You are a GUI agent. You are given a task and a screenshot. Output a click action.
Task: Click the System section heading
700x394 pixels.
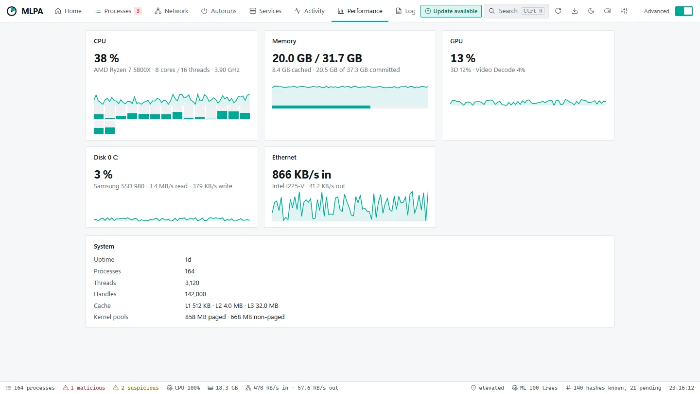[x=104, y=247]
